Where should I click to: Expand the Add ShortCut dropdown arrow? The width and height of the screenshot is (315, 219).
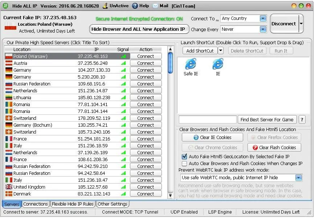click(x=221, y=51)
